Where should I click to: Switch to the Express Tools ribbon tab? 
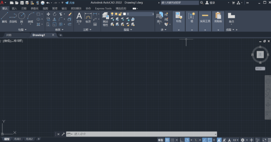pyautogui.click(x=103, y=9)
